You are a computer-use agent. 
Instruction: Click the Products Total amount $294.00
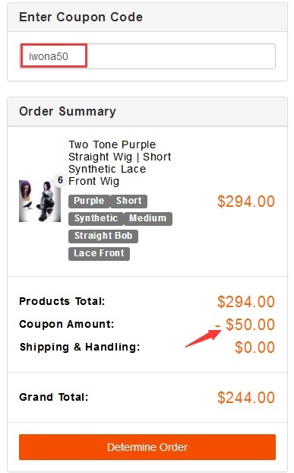[246, 302]
